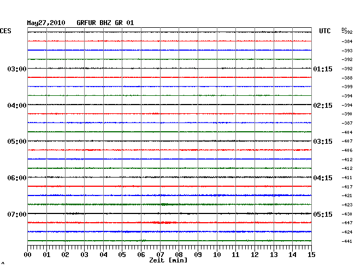
Task: Click the 14 minute tick label
Action: point(292,255)
